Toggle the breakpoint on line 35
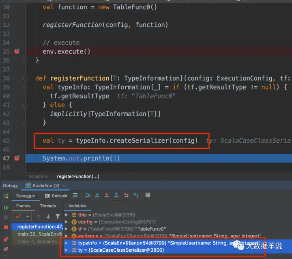This screenshot has width=292, height=259. (17, 51)
